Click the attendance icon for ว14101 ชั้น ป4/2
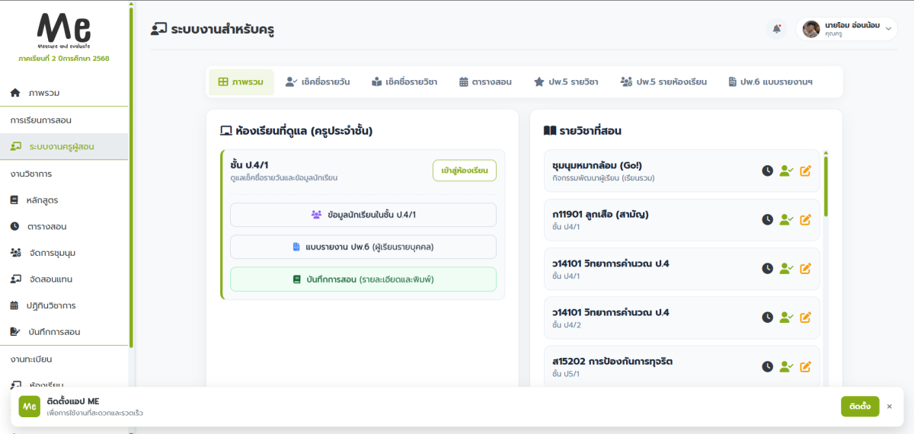Image resolution: width=914 pixels, height=434 pixels. [x=786, y=317]
